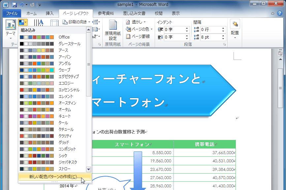Open the line numbers dropdown
This screenshot has height=190, width=286.
click(96, 29)
